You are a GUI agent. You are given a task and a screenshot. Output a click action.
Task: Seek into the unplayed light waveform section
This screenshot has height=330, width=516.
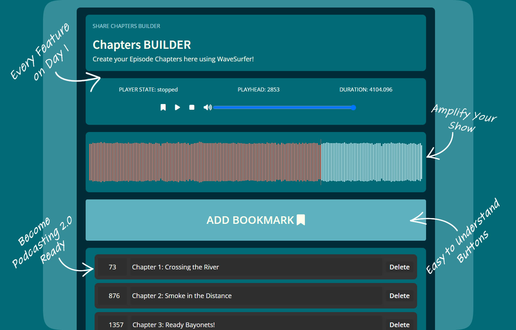[x=372, y=162]
